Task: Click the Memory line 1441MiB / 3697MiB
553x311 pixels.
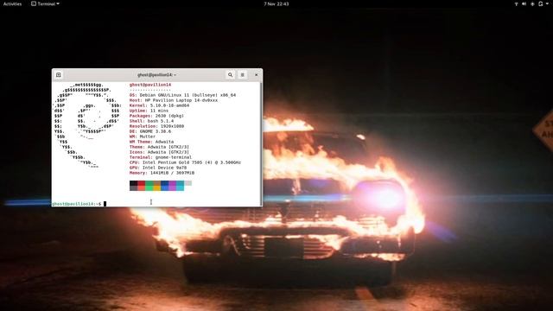Action: 162,173
